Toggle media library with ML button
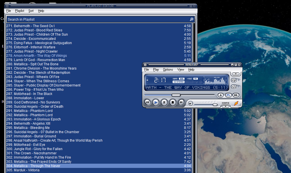Image resolution: width=291 pixels, height=173 pixels. (x=236, y=95)
